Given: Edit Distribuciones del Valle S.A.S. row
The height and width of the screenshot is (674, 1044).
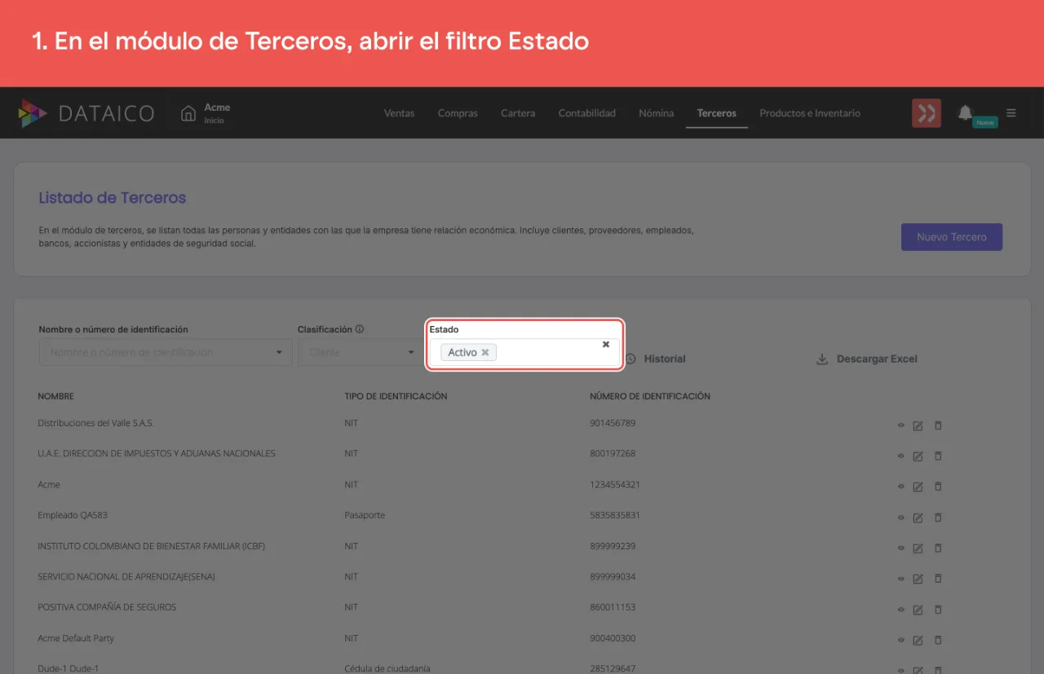Looking at the screenshot, I should click(918, 425).
